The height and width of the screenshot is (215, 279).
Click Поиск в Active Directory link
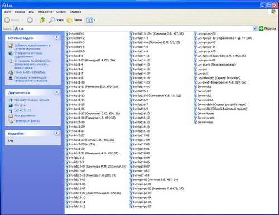click(30, 72)
